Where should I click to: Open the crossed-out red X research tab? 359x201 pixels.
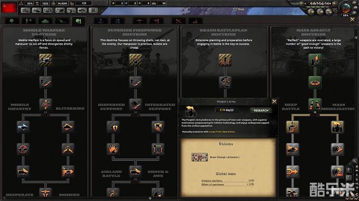pos(178,21)
